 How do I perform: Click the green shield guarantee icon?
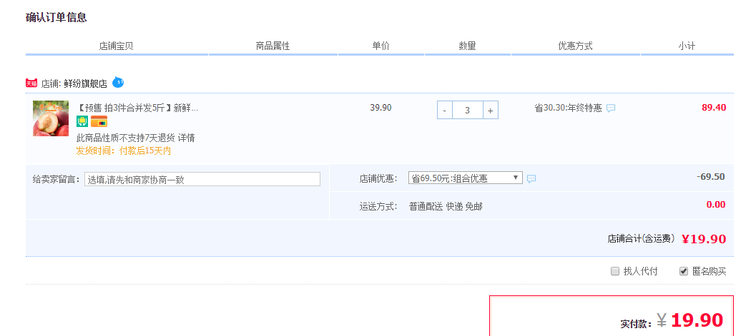click(x=82, y=121)
